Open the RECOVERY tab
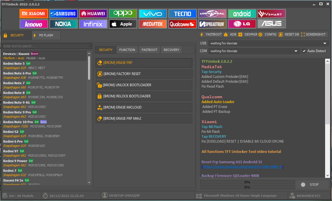The height and width of the screenshot is (201, 332). click(x=171, y=50)
